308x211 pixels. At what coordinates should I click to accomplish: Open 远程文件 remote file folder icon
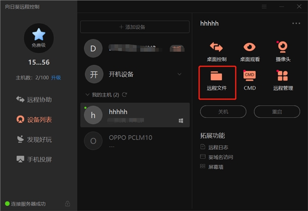[x=216, y=76]
